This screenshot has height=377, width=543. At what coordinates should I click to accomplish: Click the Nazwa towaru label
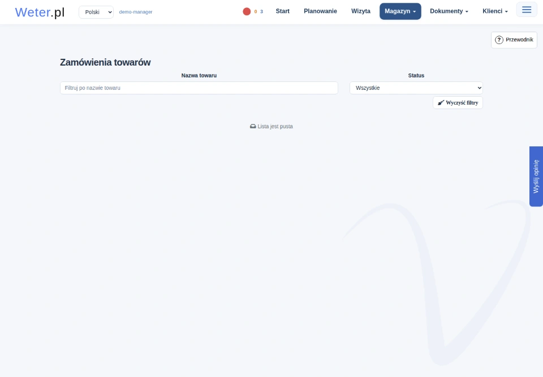(199, 76)
